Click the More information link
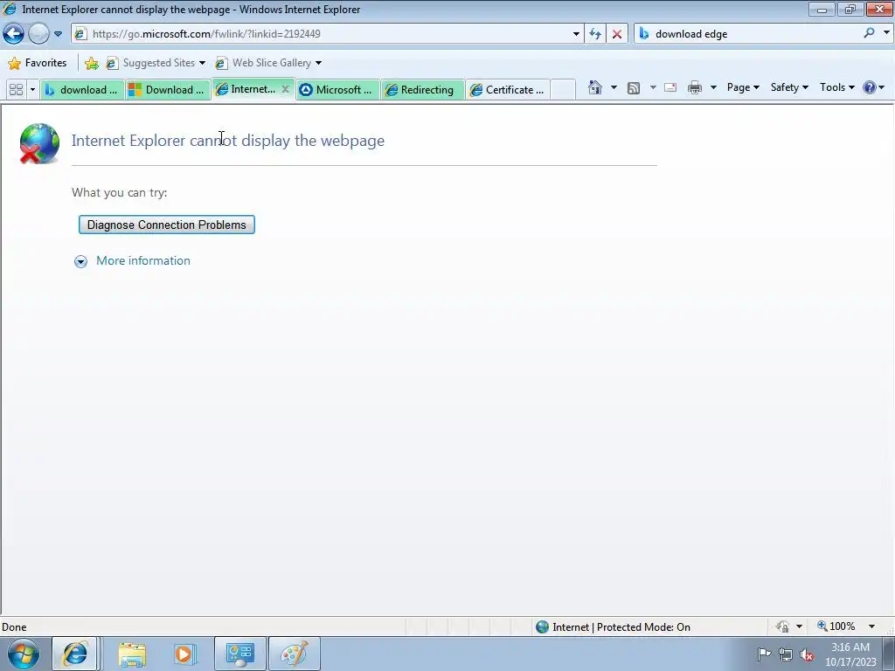 (143, 260)
